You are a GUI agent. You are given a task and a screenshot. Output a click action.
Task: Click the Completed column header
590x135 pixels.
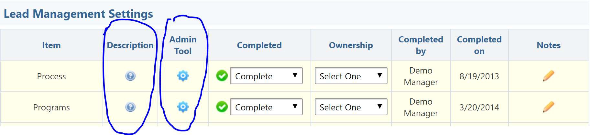(259, 45)
